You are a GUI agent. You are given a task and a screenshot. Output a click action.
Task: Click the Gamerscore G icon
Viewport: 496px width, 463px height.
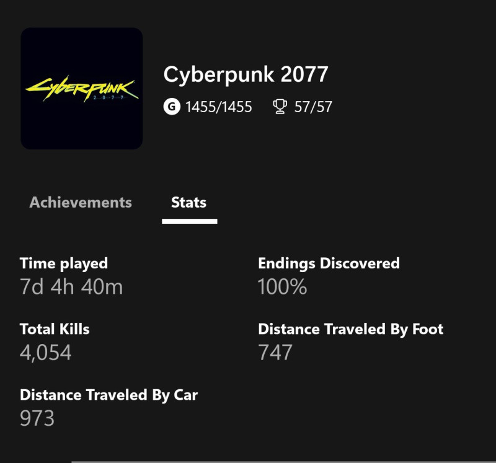pos(171,107)
